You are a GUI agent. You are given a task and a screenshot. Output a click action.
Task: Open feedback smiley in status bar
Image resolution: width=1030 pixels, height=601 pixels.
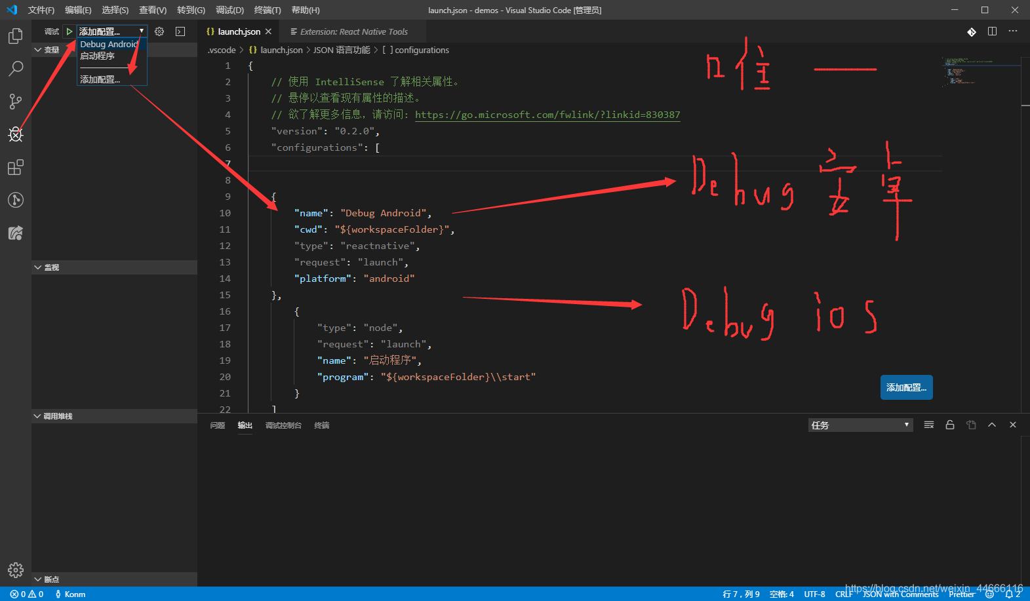pyautogui.click(x=989, y=594)
